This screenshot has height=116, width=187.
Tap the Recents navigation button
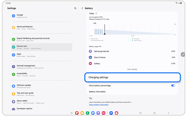(x=141, y=113)
